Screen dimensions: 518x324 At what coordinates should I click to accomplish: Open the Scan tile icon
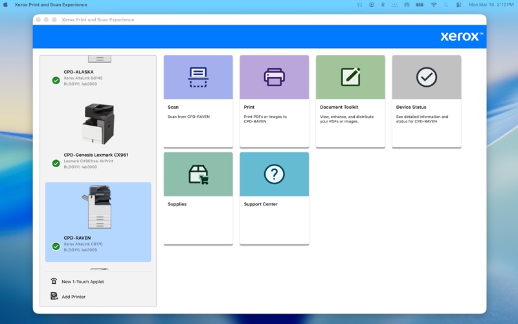(198, 77)
